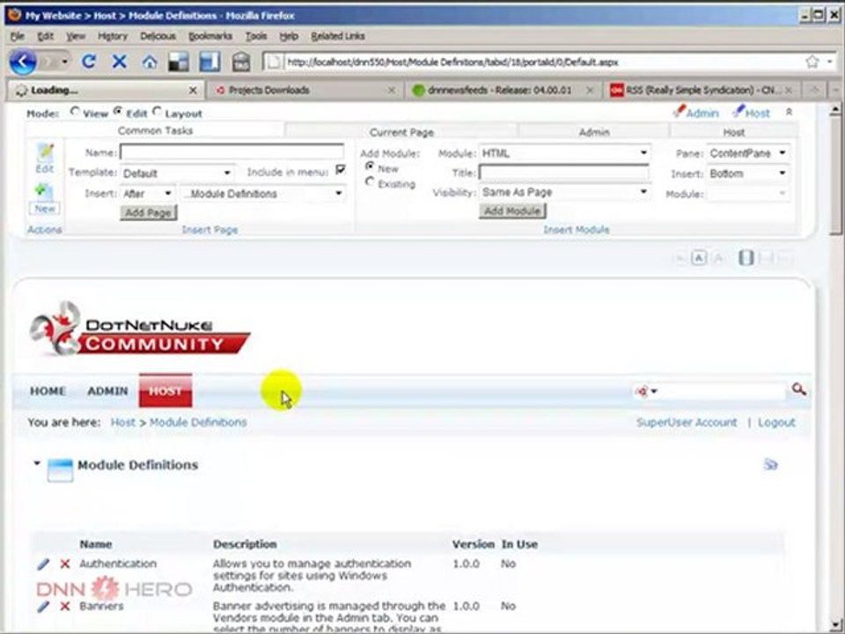This screenshot has height=634, width=845.
Task: Open the Pane dropdown showing ContentPane
Action: pos(748,153)
